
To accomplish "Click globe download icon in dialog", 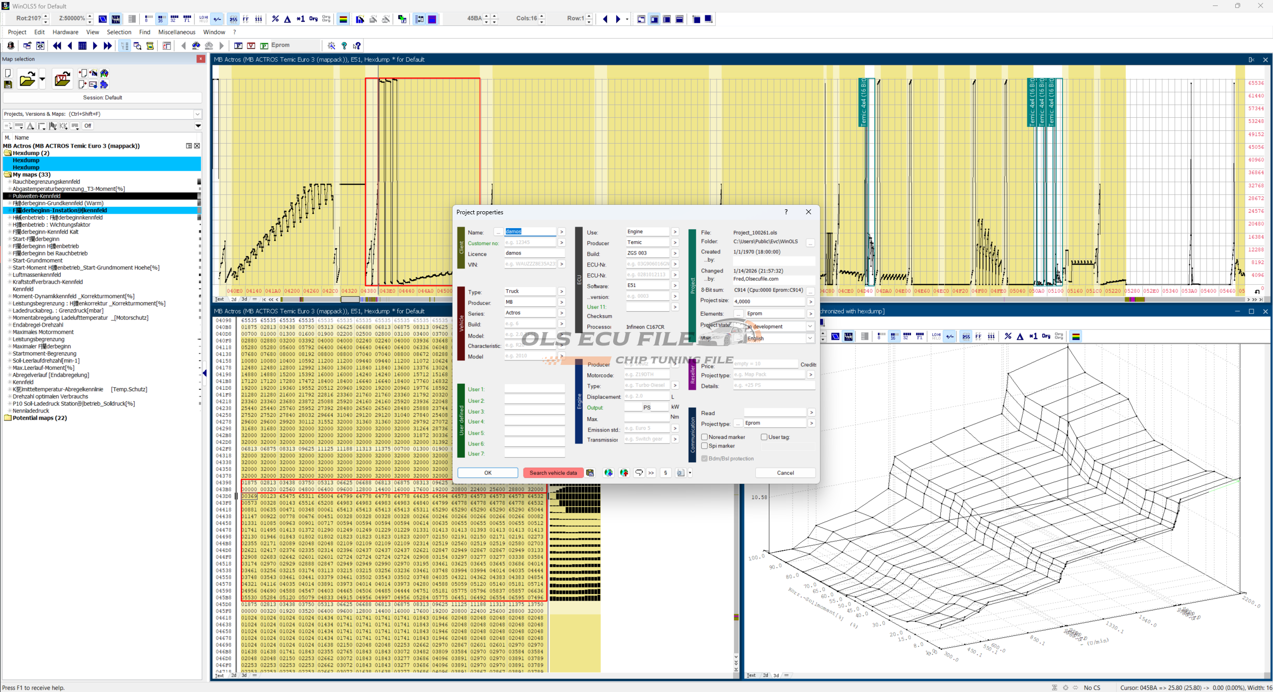I will (608, 473).
